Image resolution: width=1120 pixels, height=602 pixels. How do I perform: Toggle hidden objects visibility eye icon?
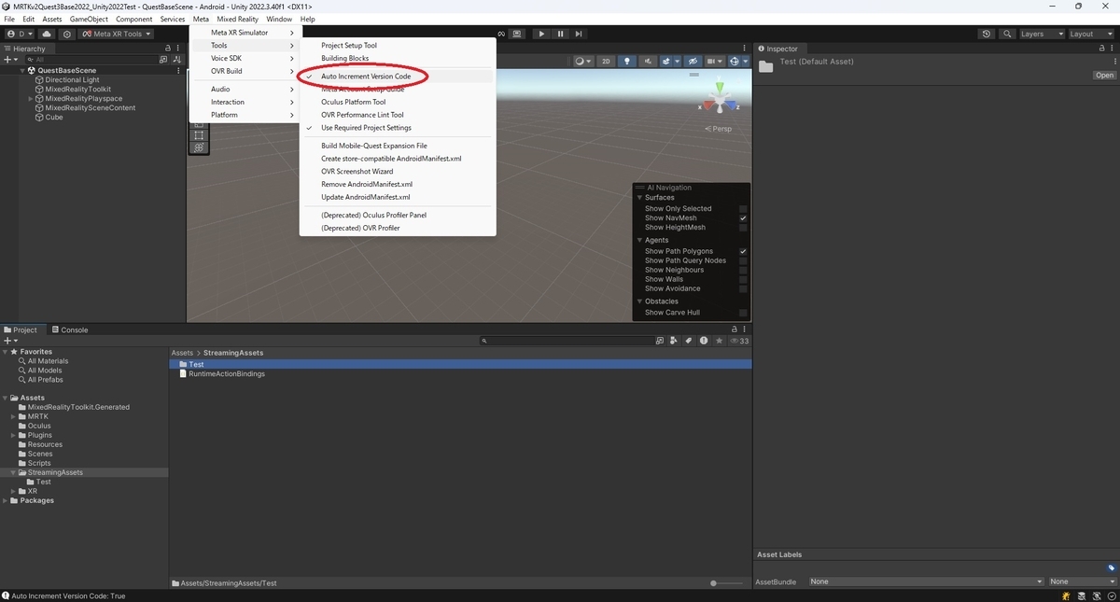pyautogui.click(x=693, y=62)
